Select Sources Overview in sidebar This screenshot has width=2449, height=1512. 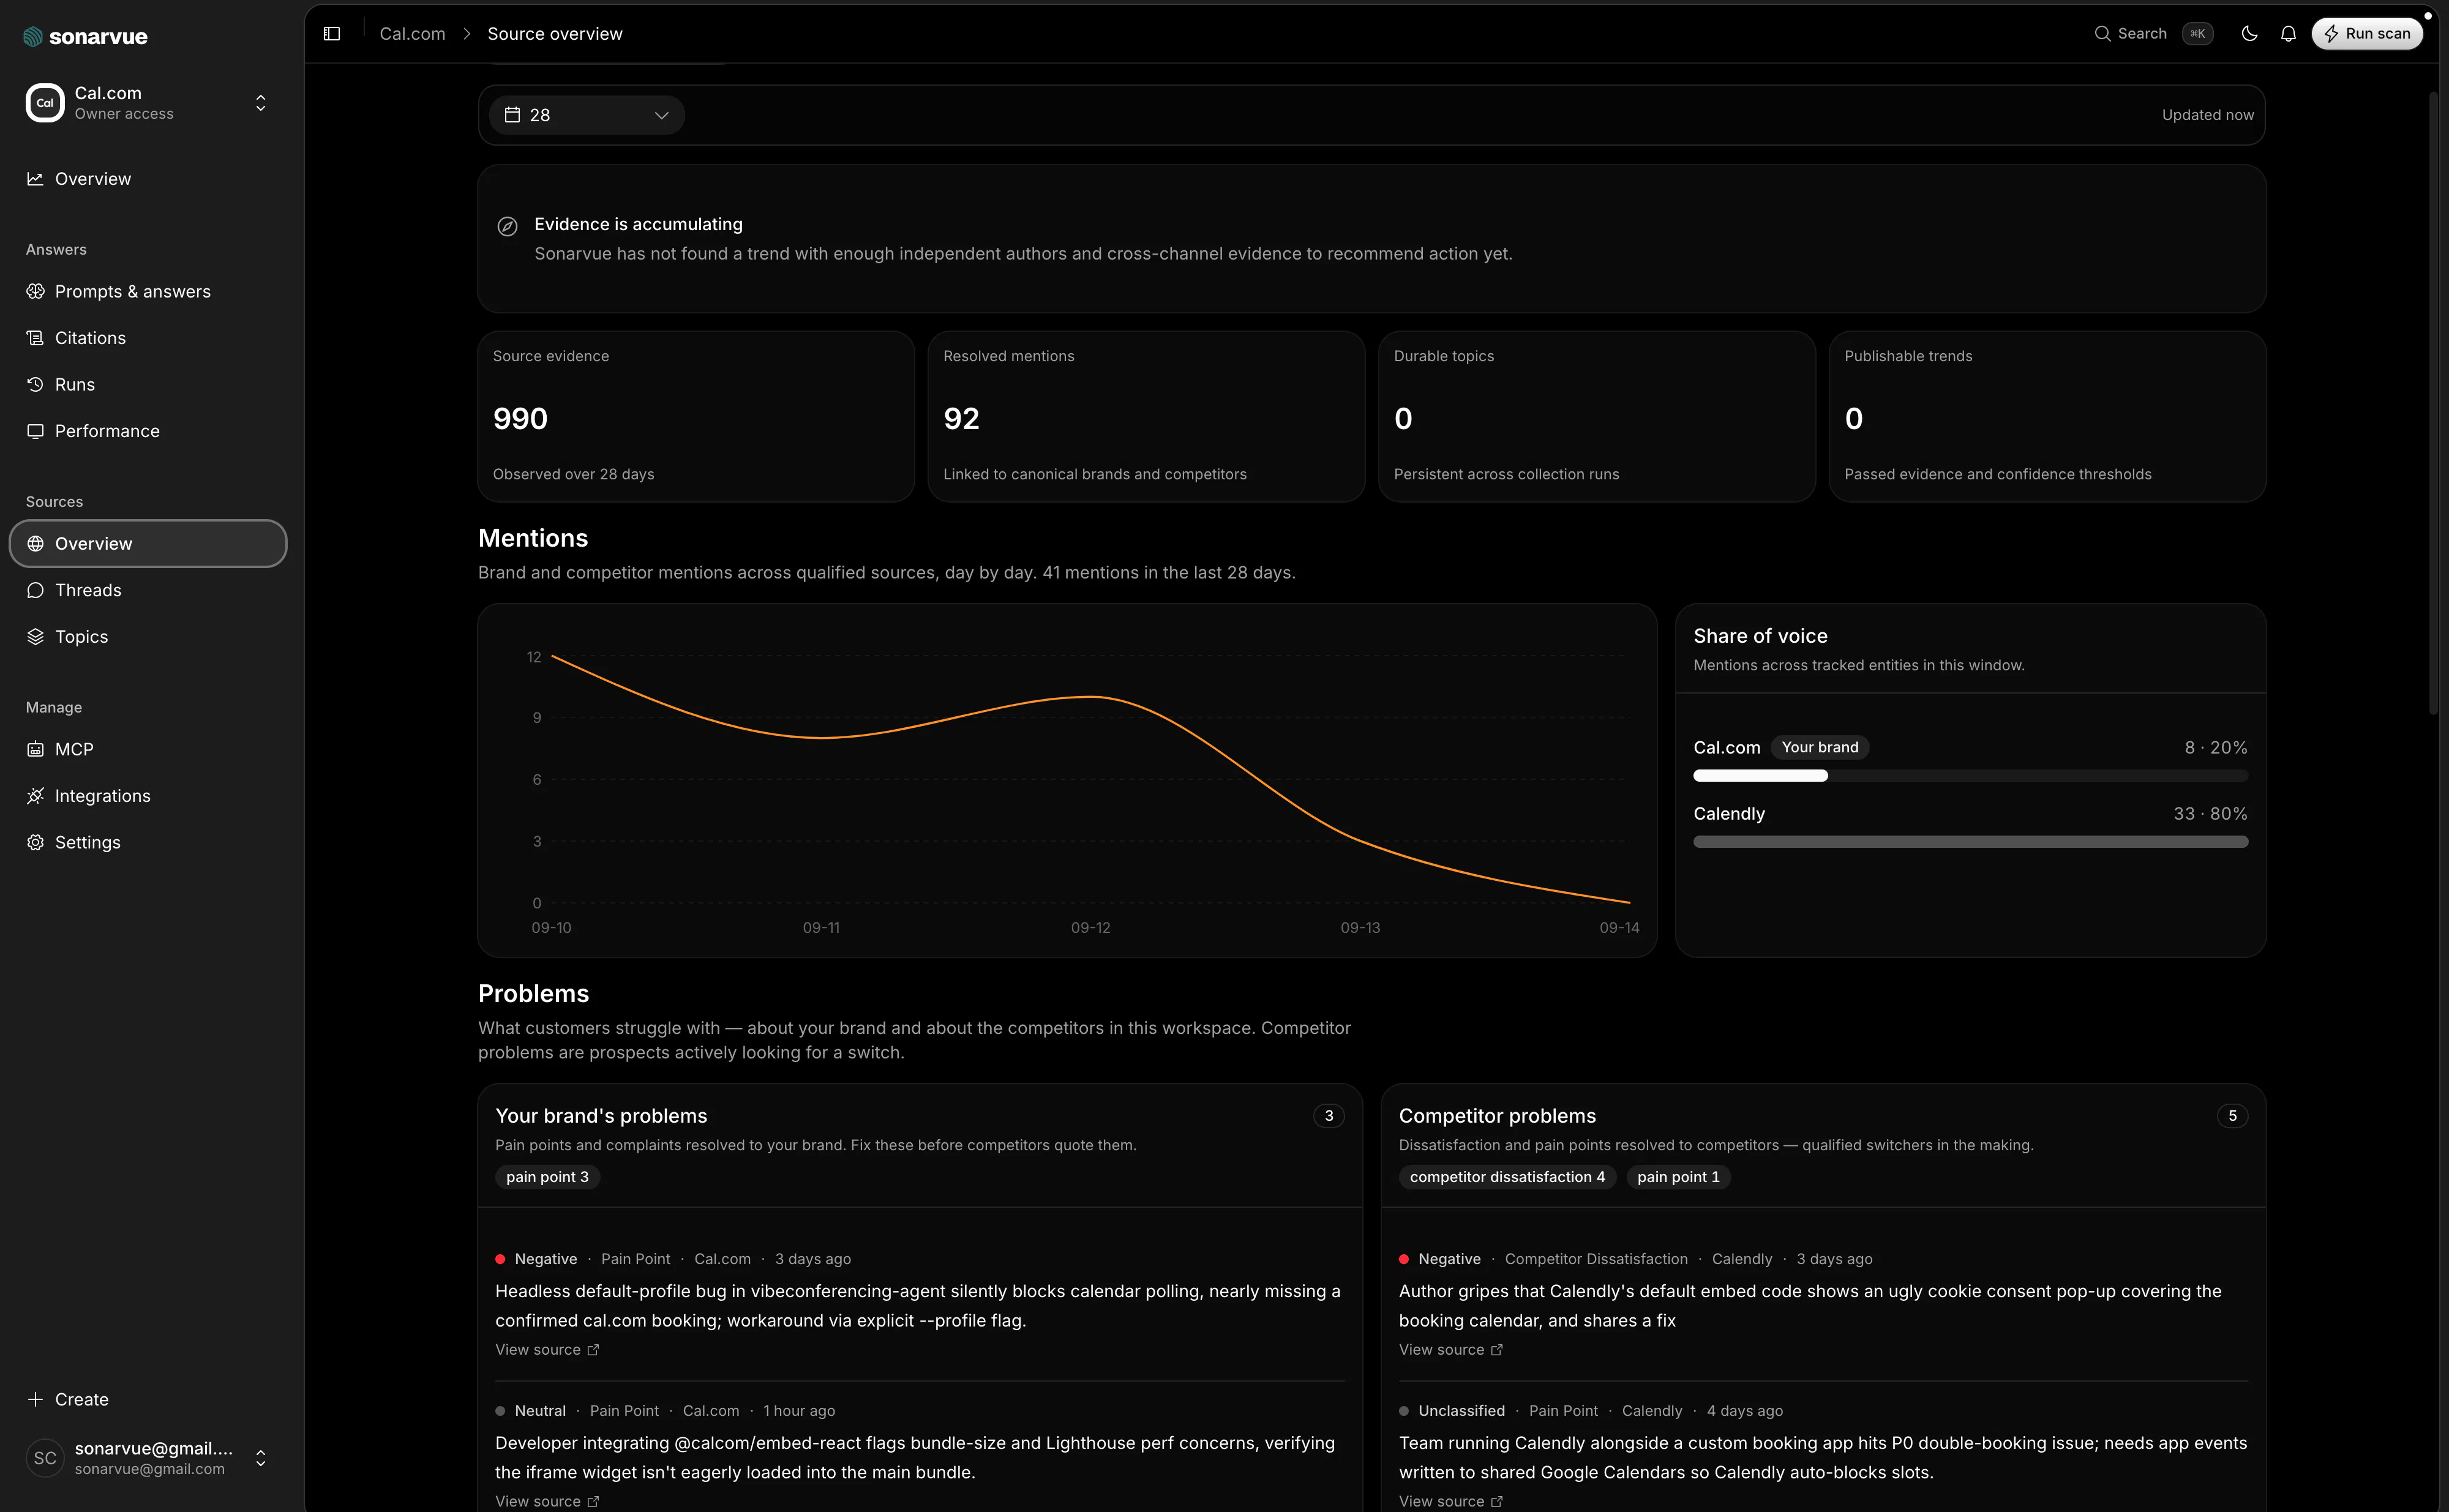tap(148, 544)
